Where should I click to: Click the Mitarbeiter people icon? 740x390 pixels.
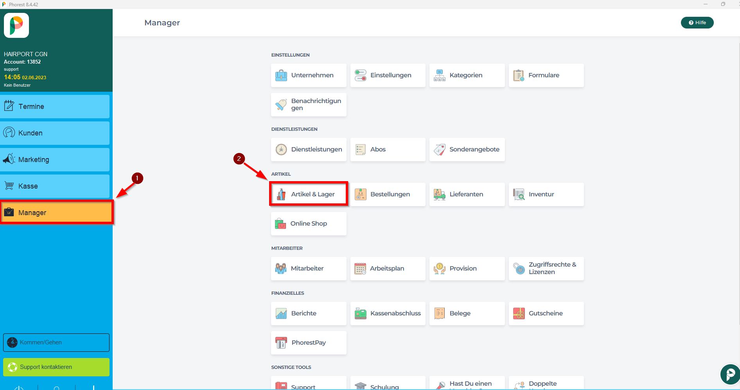[281, 269]
